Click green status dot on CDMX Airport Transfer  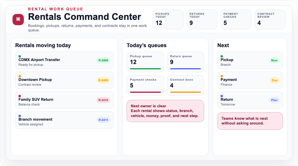point(20,56)
